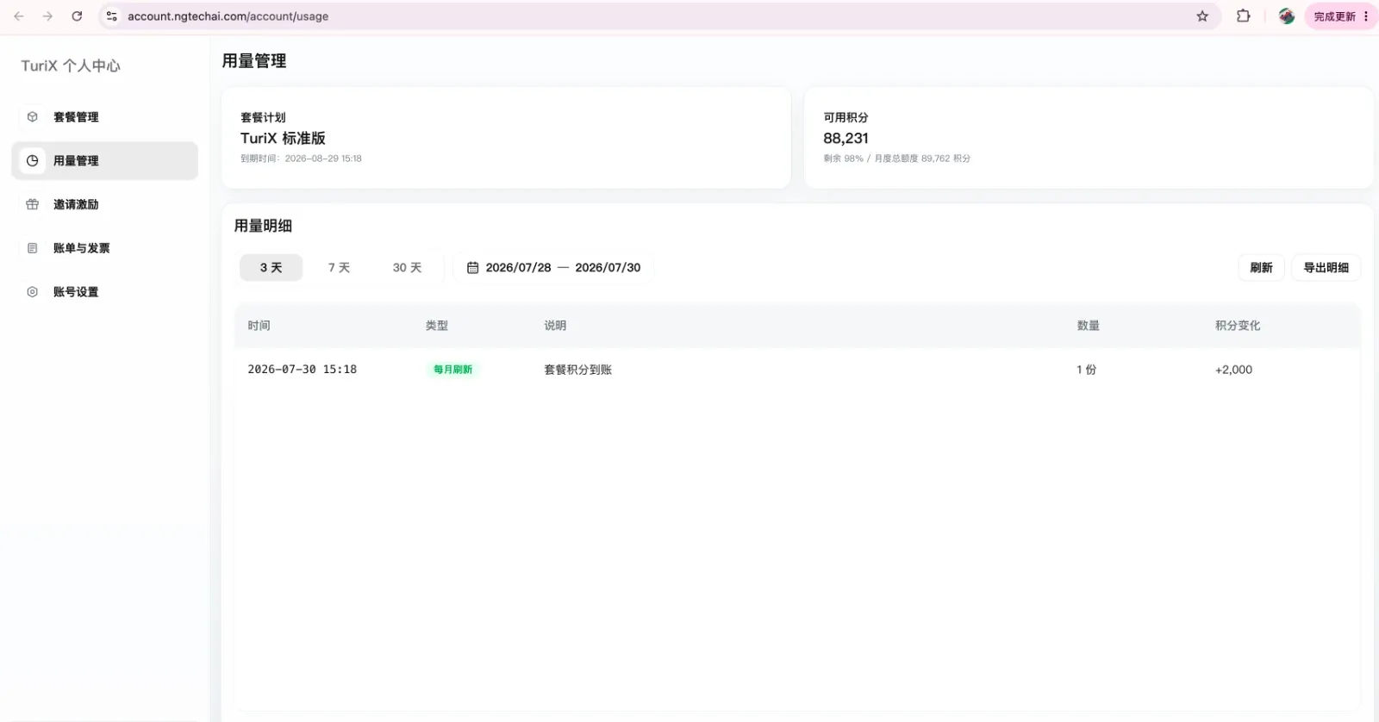The width and height of the screenshot is (1379, 722).
Task: Click the 账号设置 gear icon
Action: point(33,292)
